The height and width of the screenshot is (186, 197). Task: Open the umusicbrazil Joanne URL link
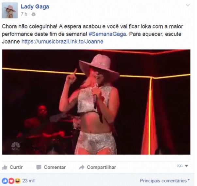pos(62,42)
